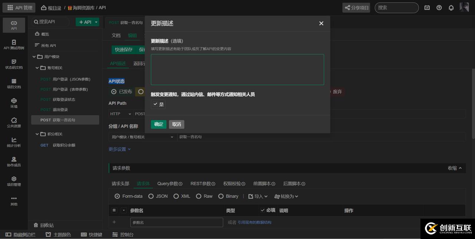Open the help question mark icon

click(439, 7)
